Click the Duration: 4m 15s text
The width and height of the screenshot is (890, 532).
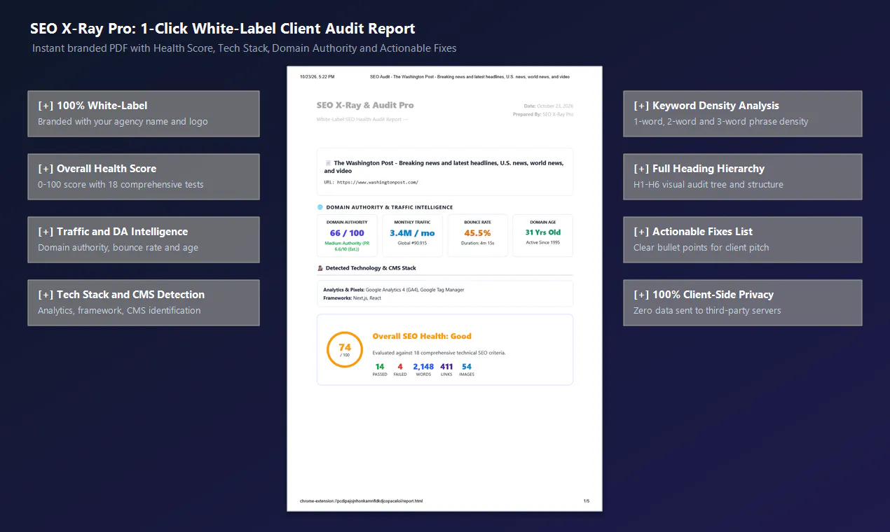477,243
